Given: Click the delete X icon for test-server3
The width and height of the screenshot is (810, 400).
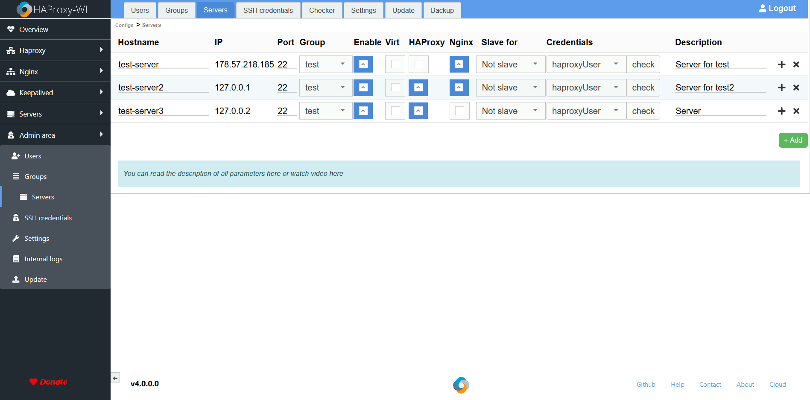Looking at the screenshot, I should click(x=796, y=111).
